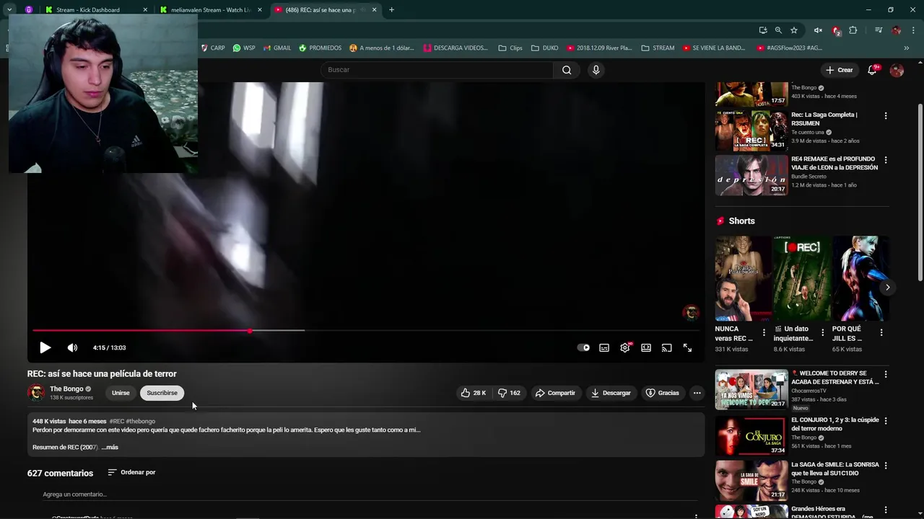This screenshot has width=924, height=519.
Task: Open YouTube notifications bell
Action: 872,70
